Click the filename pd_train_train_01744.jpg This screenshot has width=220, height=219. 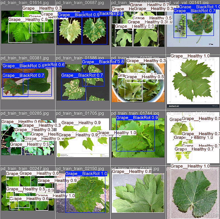(x=135, y=113)
